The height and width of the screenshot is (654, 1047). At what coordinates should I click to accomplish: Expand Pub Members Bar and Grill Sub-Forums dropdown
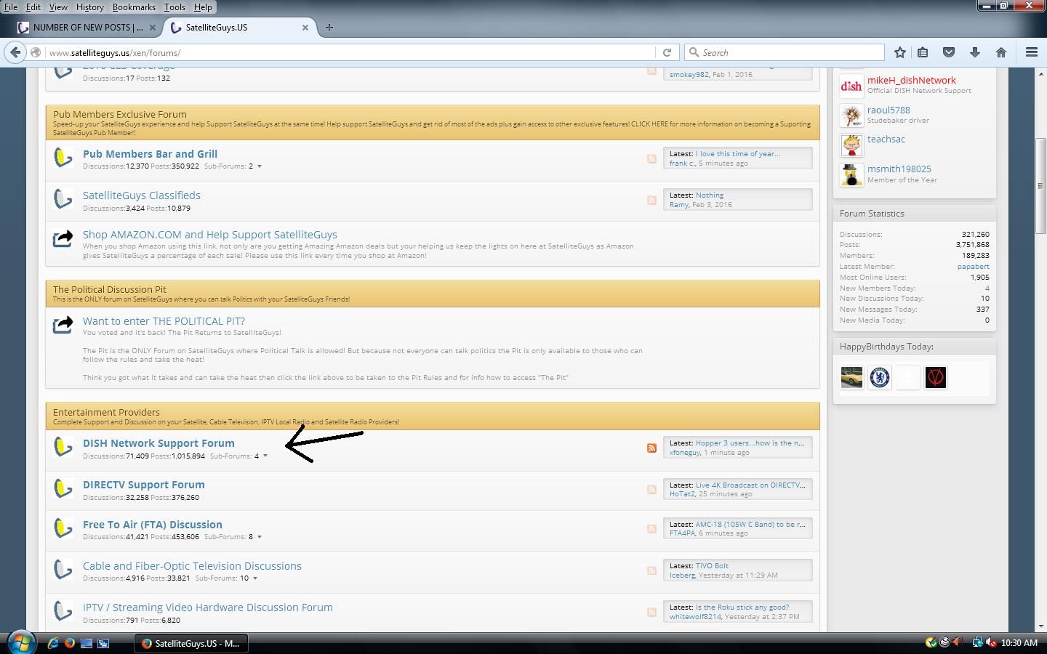pos(260,166)
